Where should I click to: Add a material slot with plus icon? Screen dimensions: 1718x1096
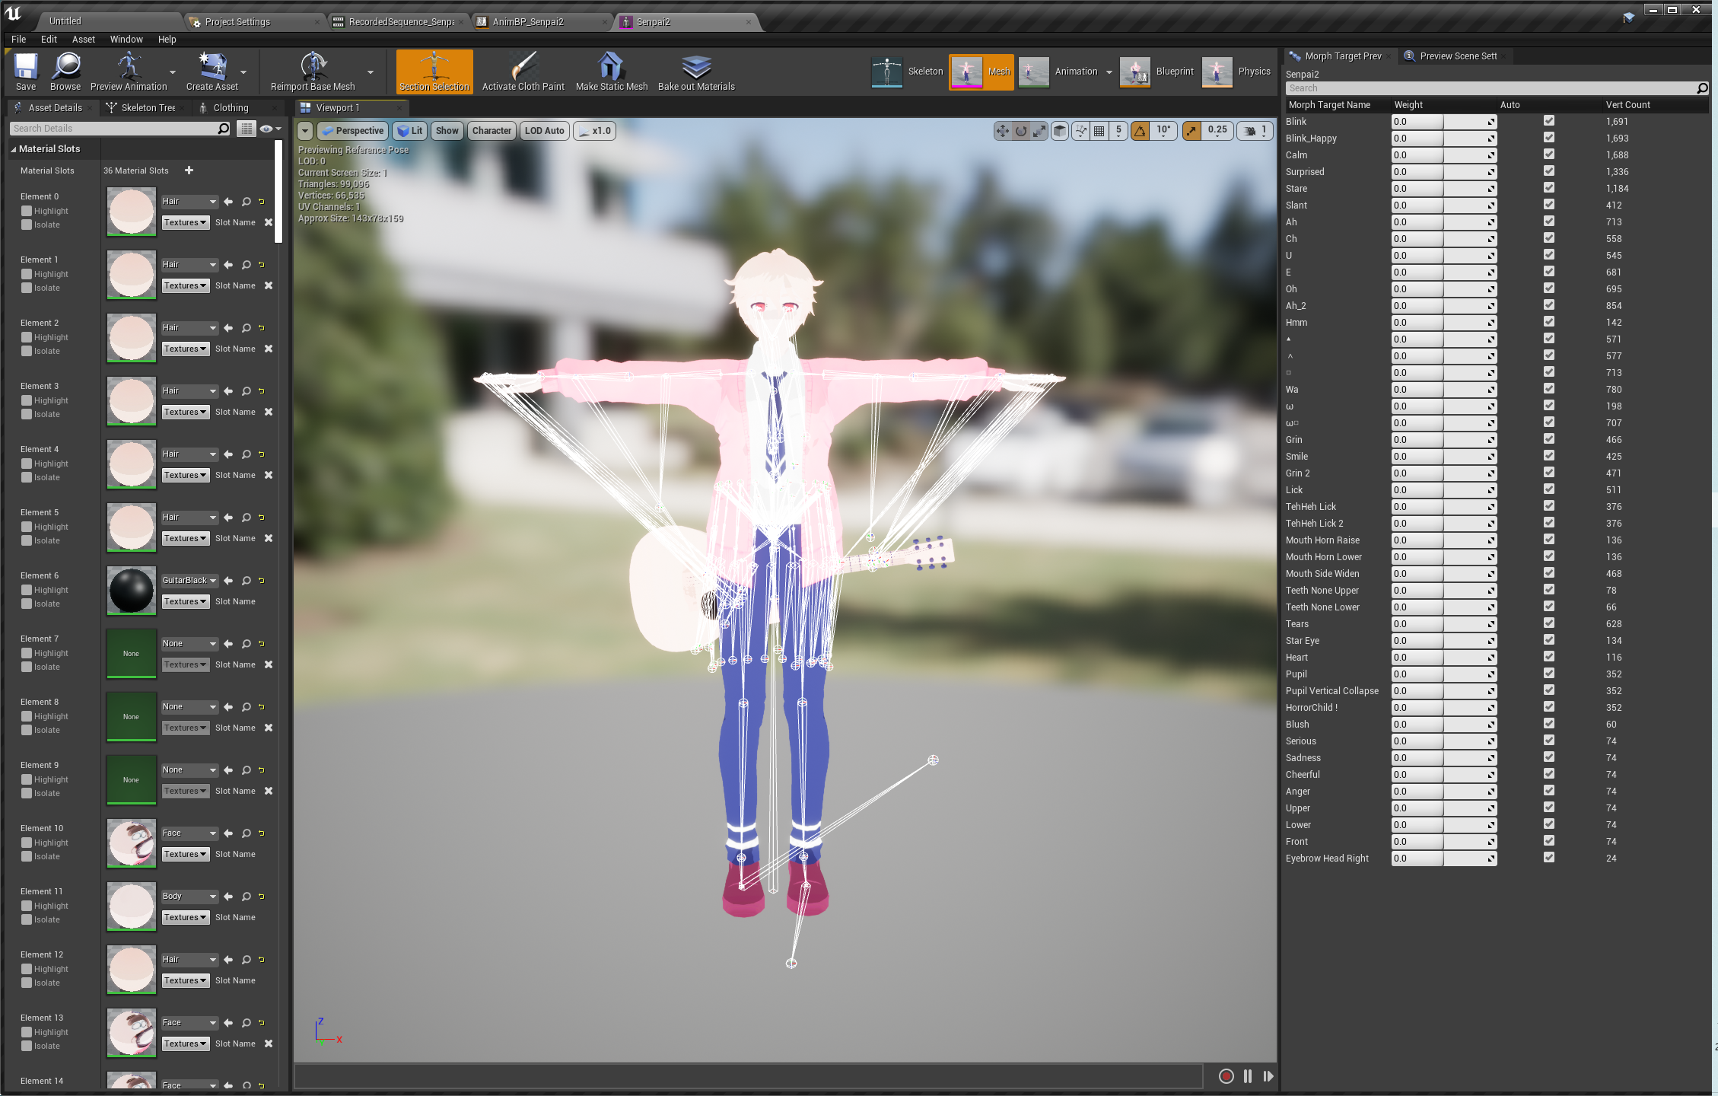click(189, 170)
